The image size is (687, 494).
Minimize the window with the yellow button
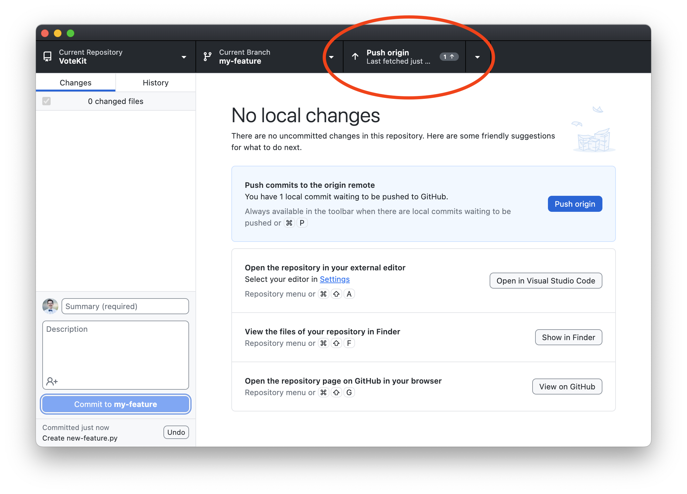pyautogui.click(x=58, y=33)
